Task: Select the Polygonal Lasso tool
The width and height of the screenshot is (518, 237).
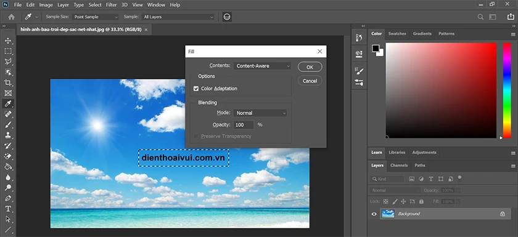Action: 8,62
